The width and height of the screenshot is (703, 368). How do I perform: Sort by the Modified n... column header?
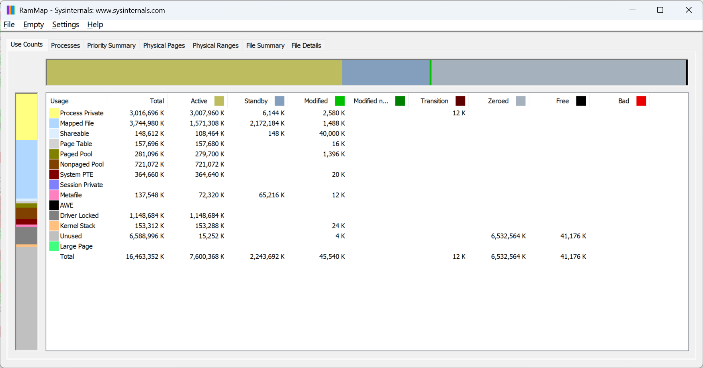(x=378, y=101)
